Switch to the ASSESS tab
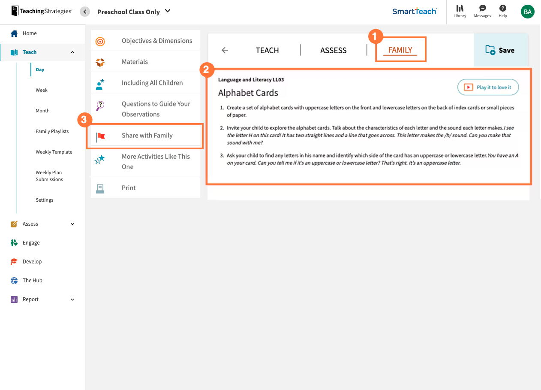Screen dimensions: 541x390 pos(334,50)
